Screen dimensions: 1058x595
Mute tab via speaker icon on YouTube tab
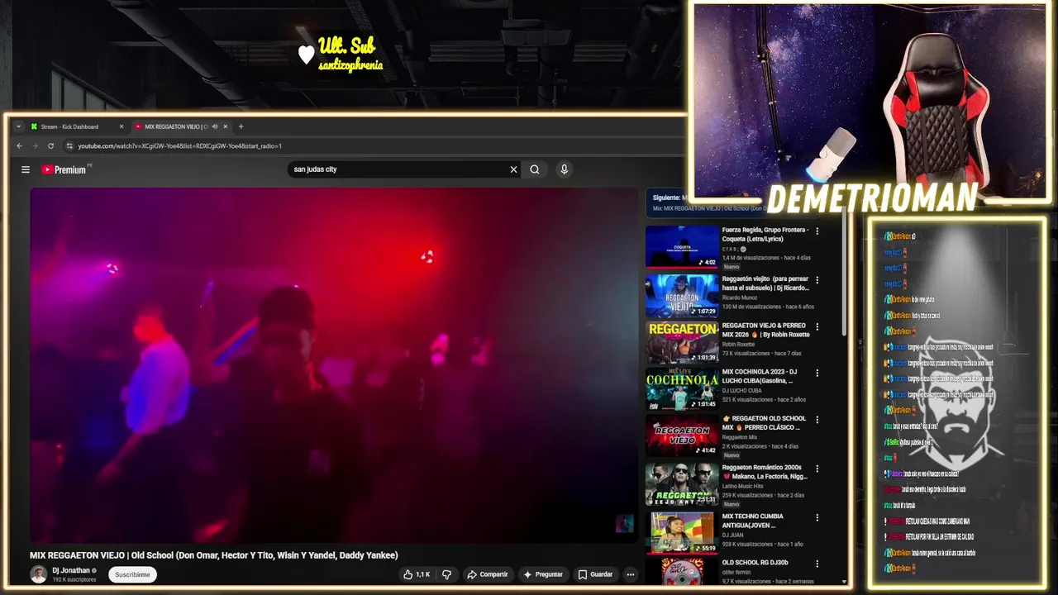[215, 126]
